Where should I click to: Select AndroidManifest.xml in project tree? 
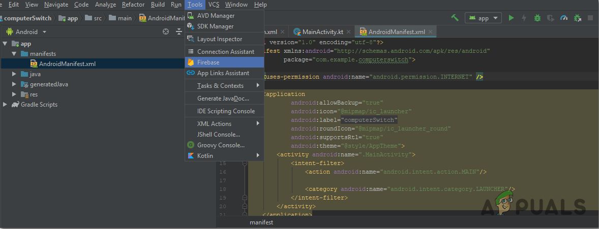[67, 64]
